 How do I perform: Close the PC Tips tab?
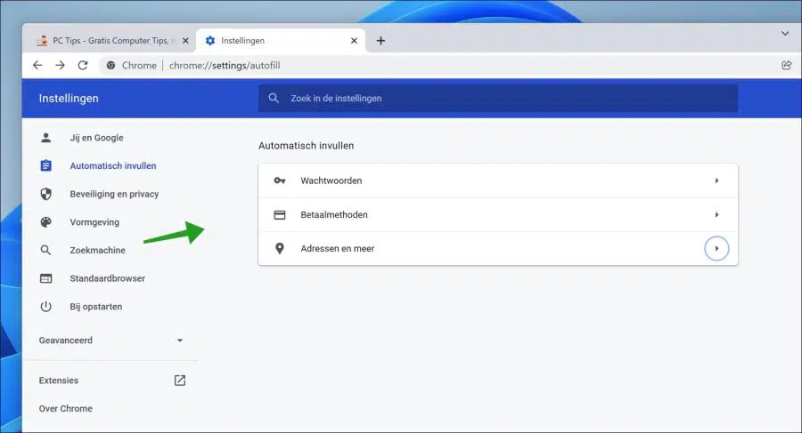pos(185,41)
